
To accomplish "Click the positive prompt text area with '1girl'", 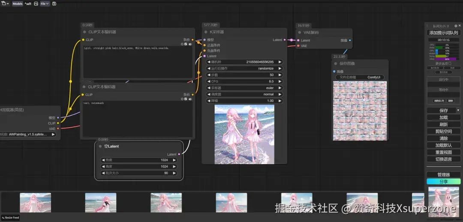I will click(138, 62).
